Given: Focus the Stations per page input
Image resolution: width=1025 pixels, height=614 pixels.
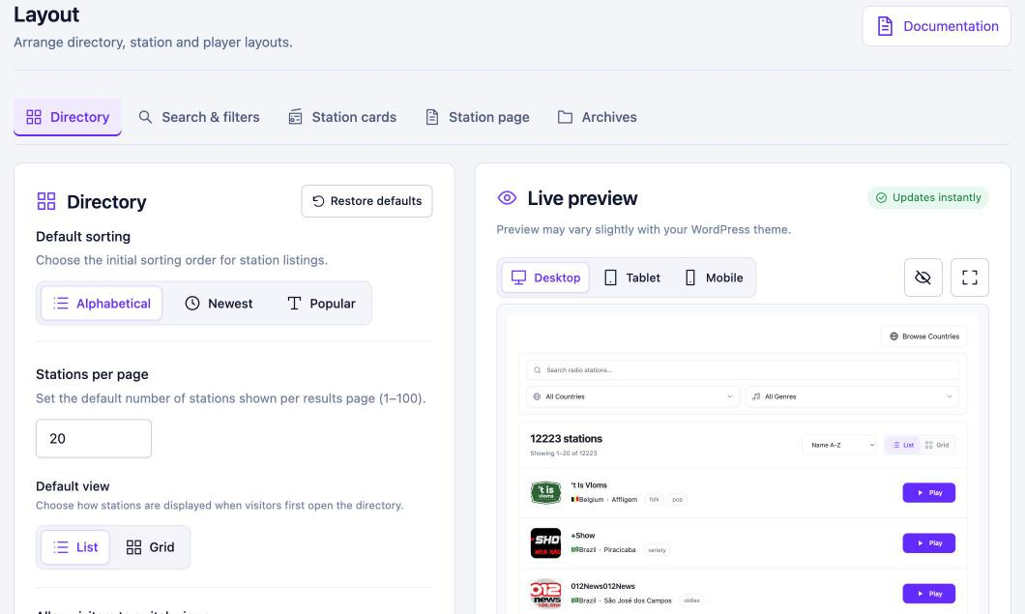Looking at the screenshot, I should pyautogui.click(x=94, y=438).
